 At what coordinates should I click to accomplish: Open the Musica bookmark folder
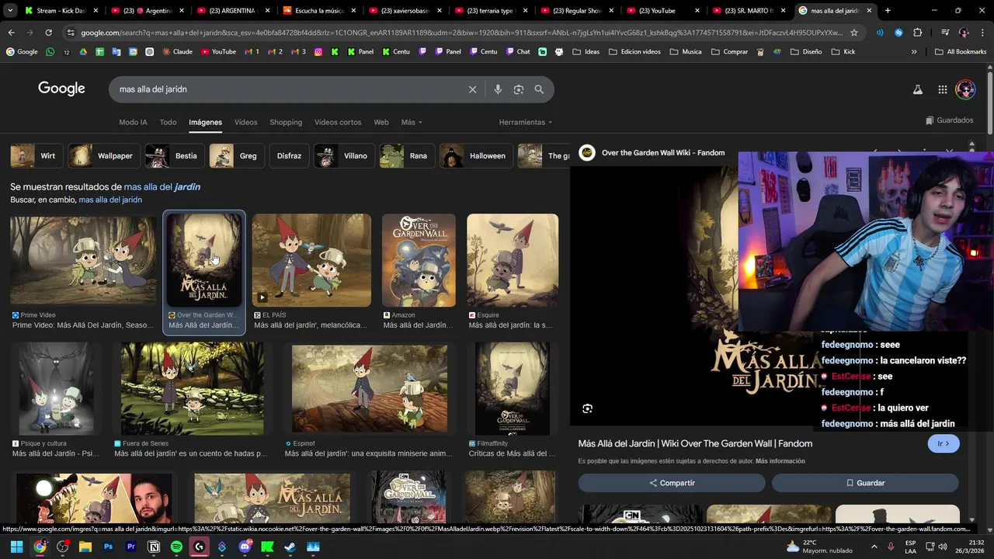pyautogui.click(x=685, y=51)
